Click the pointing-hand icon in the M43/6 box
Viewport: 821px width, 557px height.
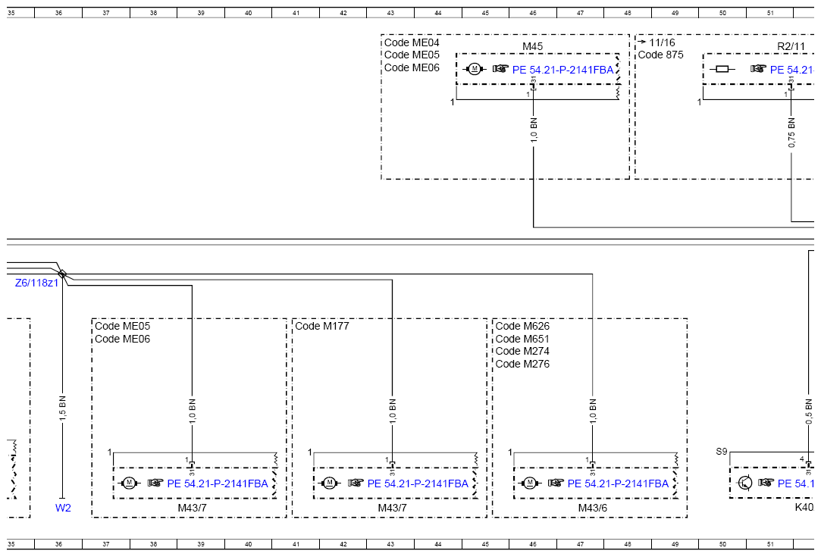tap(556, 483)
